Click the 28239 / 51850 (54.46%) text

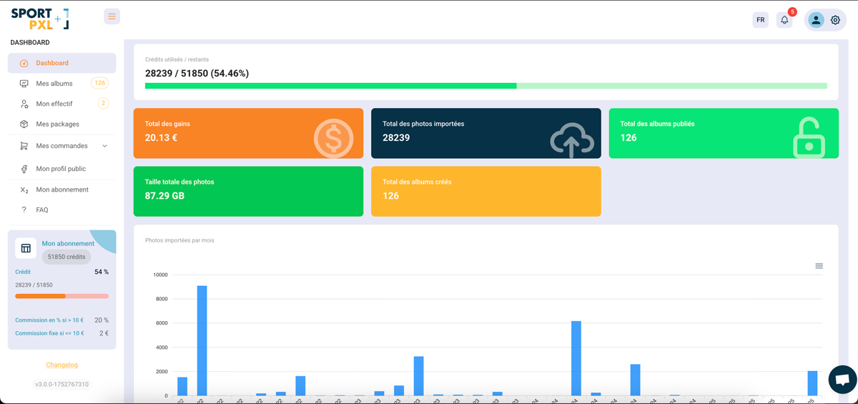click(197, 73)
